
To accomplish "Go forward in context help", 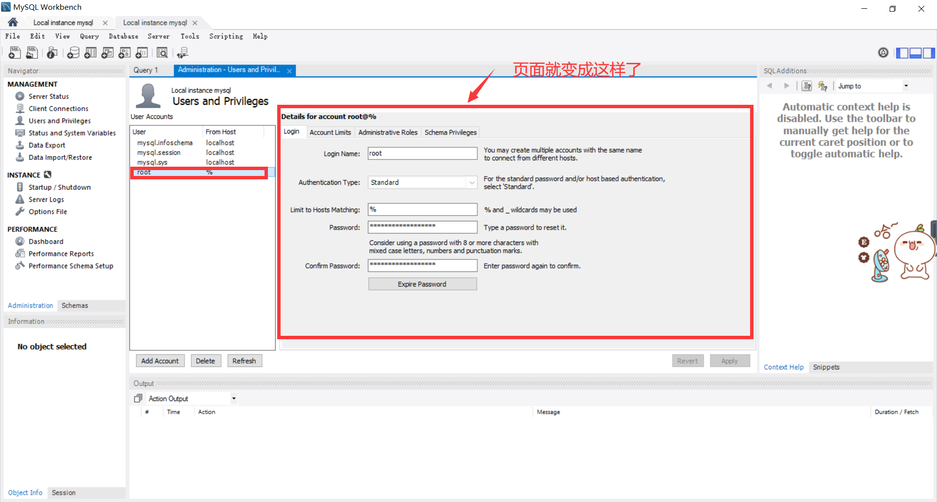I will [786, 86].
